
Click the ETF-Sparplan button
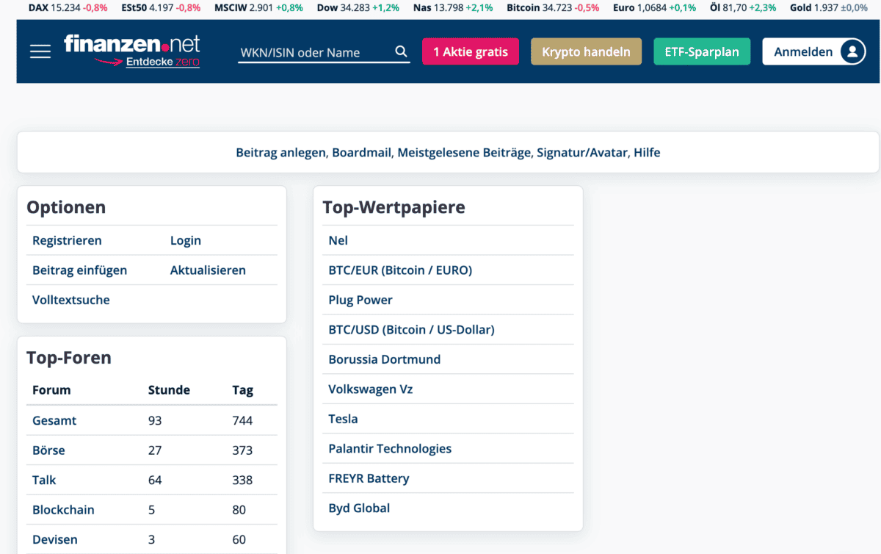coord(701,51)
